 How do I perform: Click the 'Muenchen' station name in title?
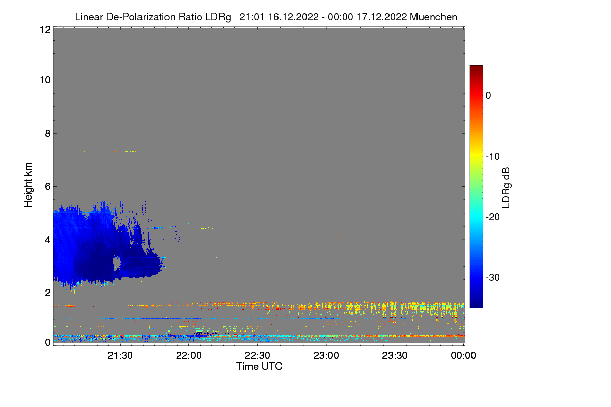tap(433, 17)
